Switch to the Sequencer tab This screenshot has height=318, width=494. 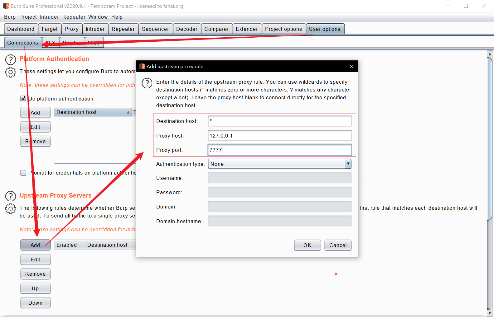pos(155,29)
